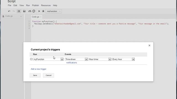Screen dimensions: 177x99
Task: Open the Publish menu
Action: tap(35, 5)
